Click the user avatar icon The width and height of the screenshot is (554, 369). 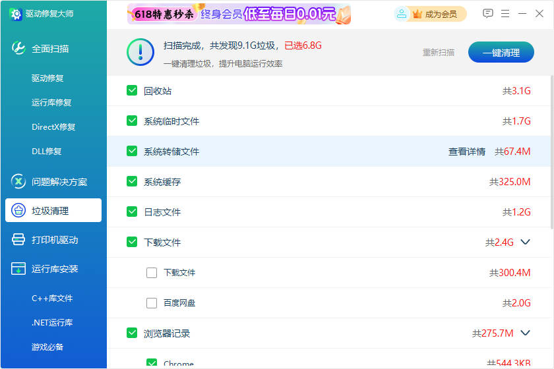402,14
